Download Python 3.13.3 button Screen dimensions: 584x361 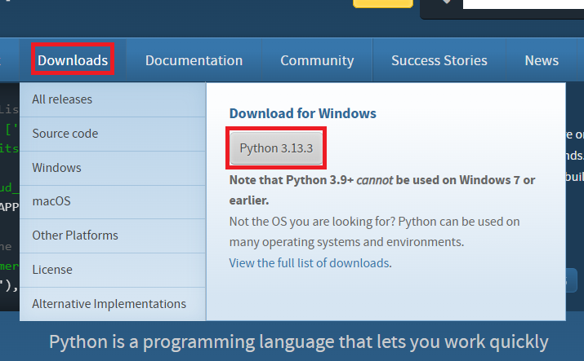tap(276, 147)
